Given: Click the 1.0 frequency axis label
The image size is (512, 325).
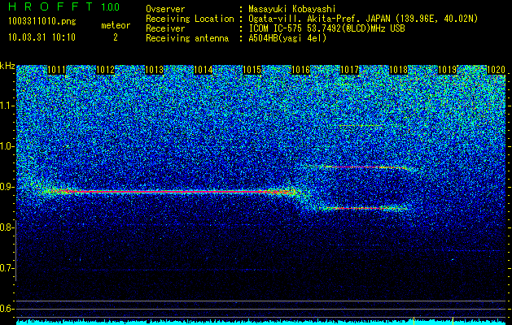Looking at the screenshot, I should pos(6,147).
